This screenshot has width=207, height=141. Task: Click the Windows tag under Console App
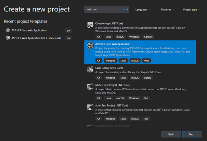click(134, 37)
